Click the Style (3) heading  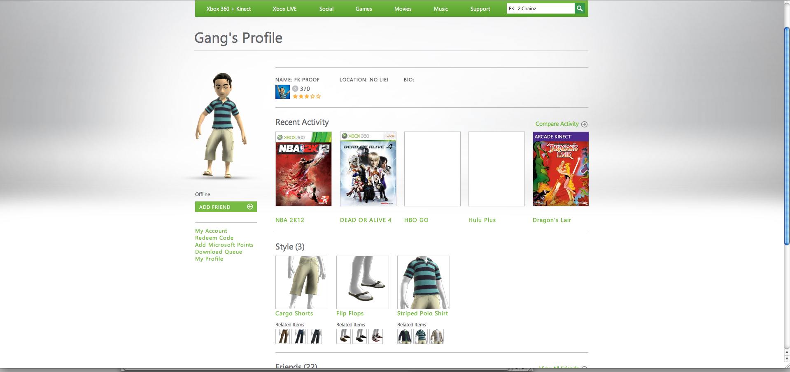tap(290, 247)
